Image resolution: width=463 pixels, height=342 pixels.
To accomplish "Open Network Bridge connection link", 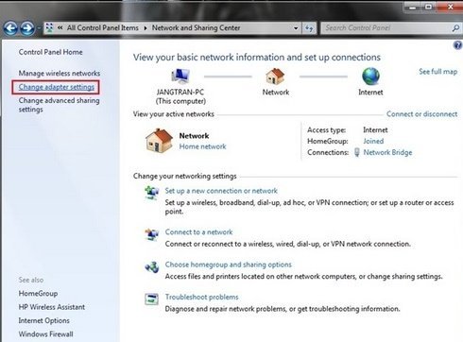I will 387,152.
